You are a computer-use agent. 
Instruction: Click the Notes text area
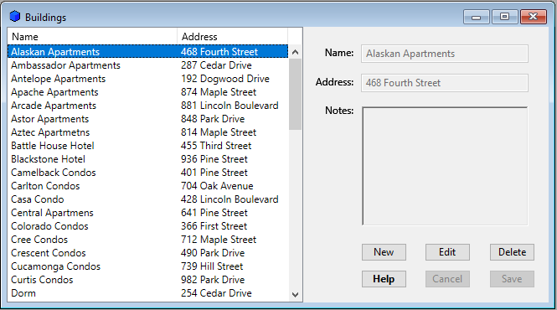coord(445,166)
